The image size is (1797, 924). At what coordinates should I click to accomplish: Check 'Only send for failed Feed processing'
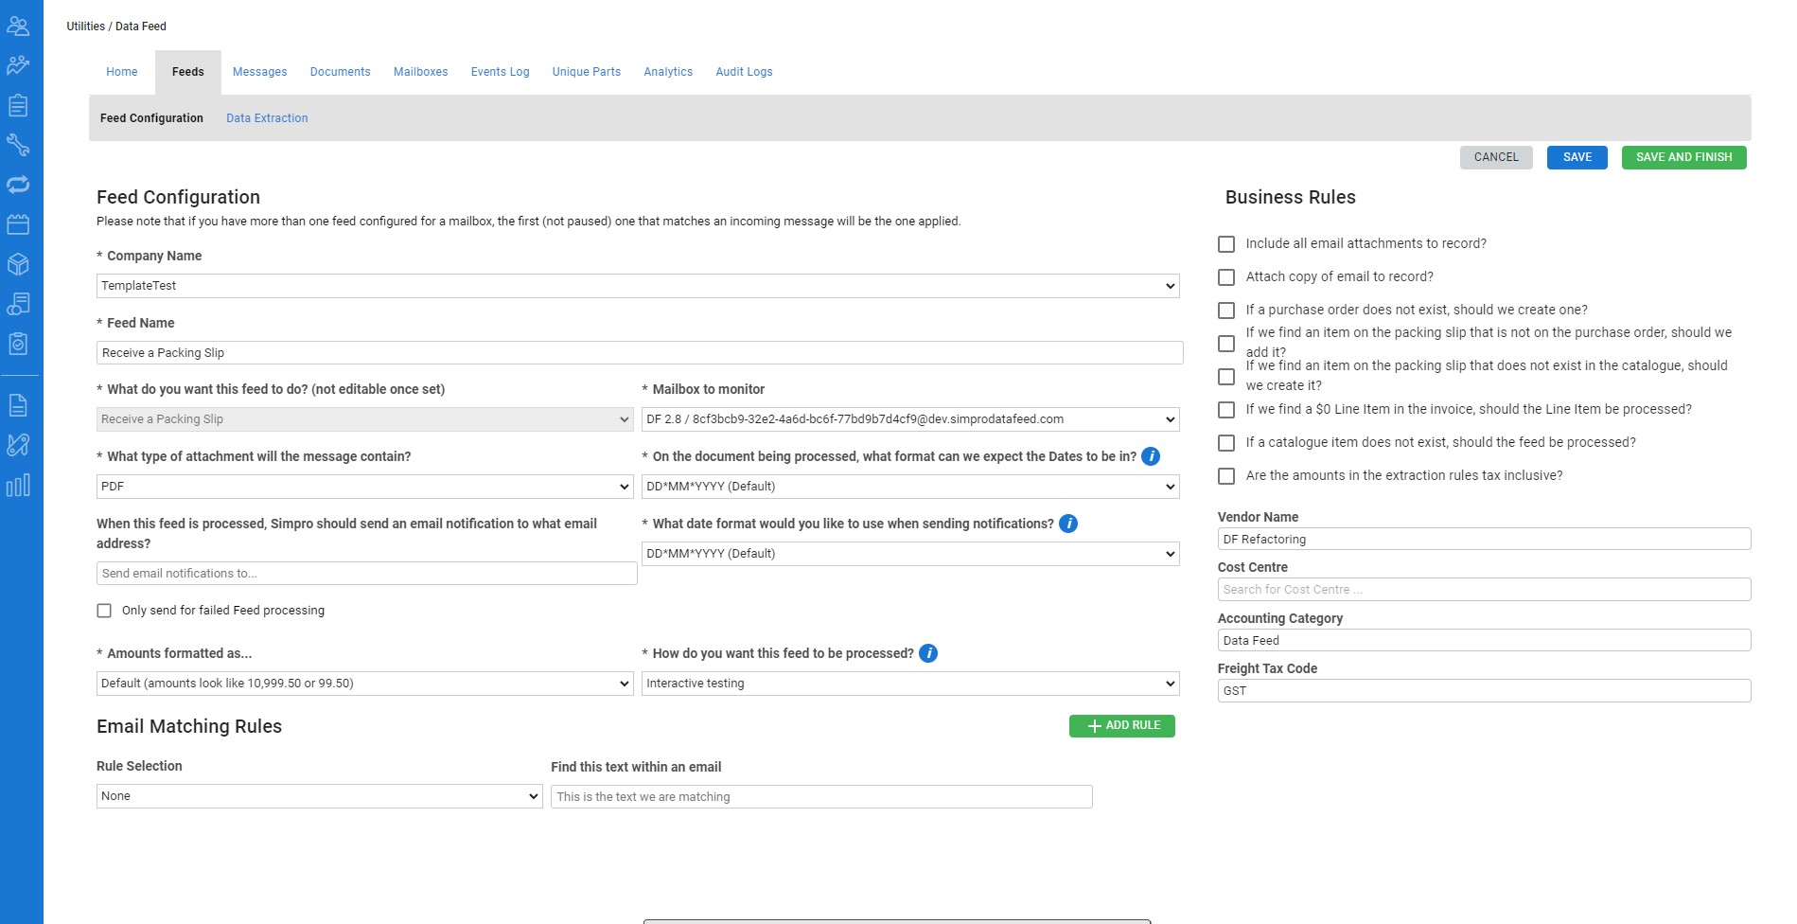tap(104, 611)
